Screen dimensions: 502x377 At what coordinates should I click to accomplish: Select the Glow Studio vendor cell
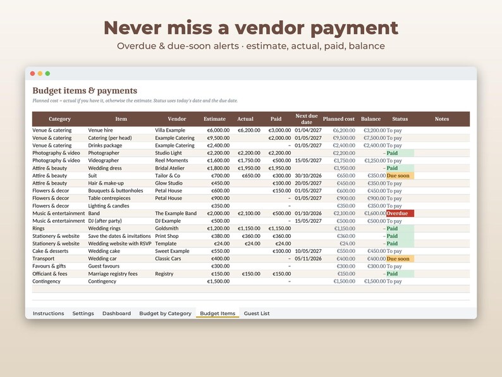169,183
